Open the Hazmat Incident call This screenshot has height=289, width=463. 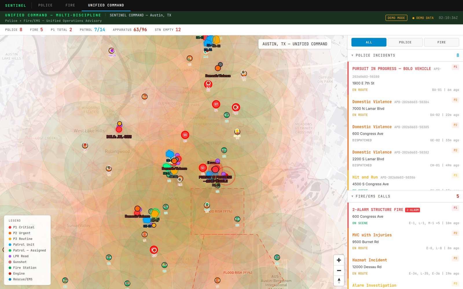coord(405,266)
